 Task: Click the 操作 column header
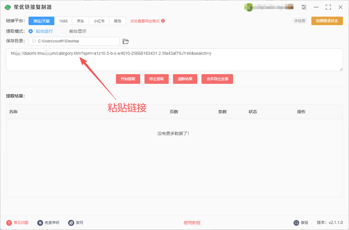301,112
